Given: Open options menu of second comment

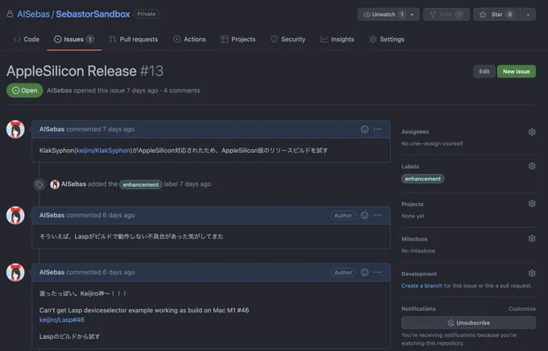Looking at the screenshot, I should click(x=377, y=215).
